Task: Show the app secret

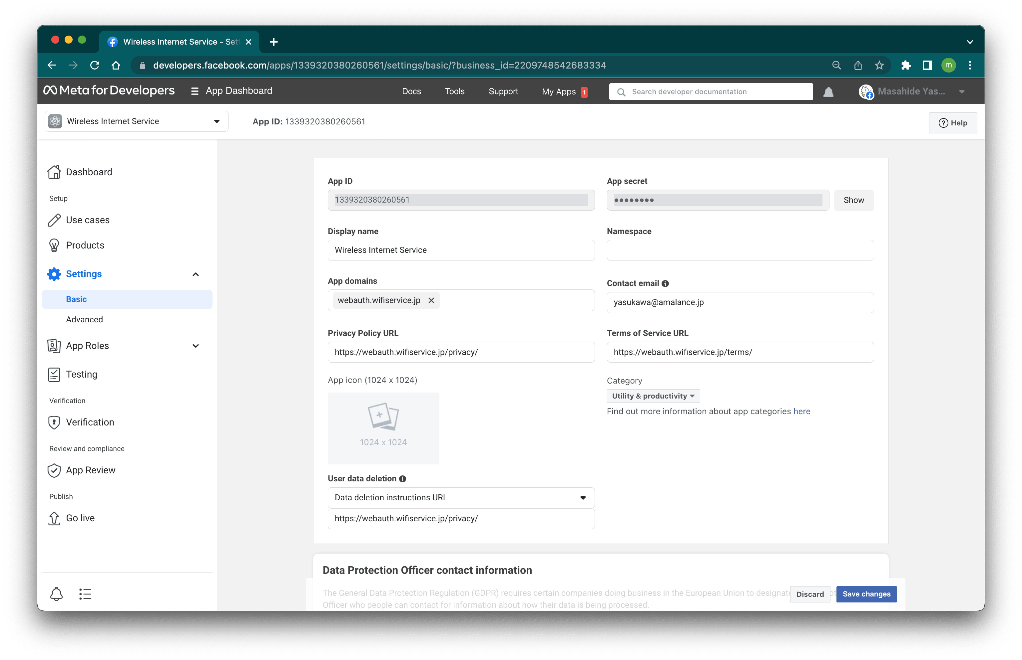Action: [x=853, y=200]
